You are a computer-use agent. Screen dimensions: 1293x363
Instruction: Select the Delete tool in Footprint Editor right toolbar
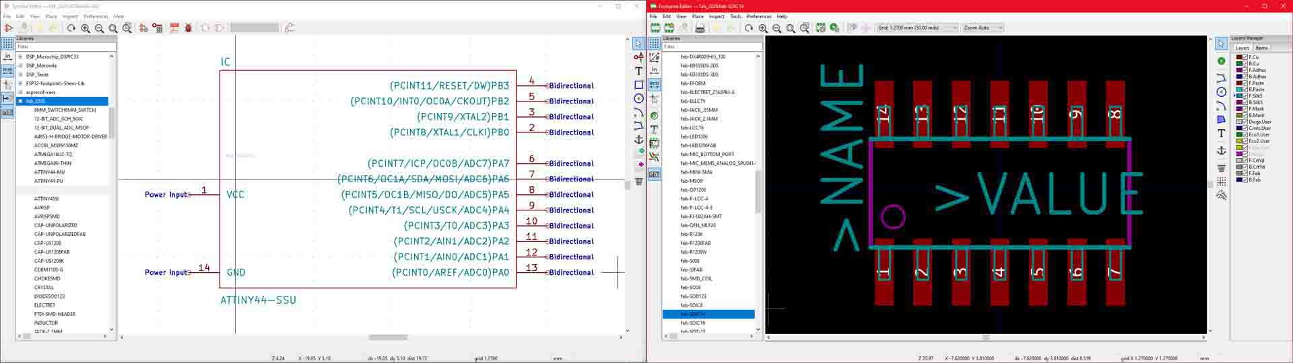pos(1221,167)
